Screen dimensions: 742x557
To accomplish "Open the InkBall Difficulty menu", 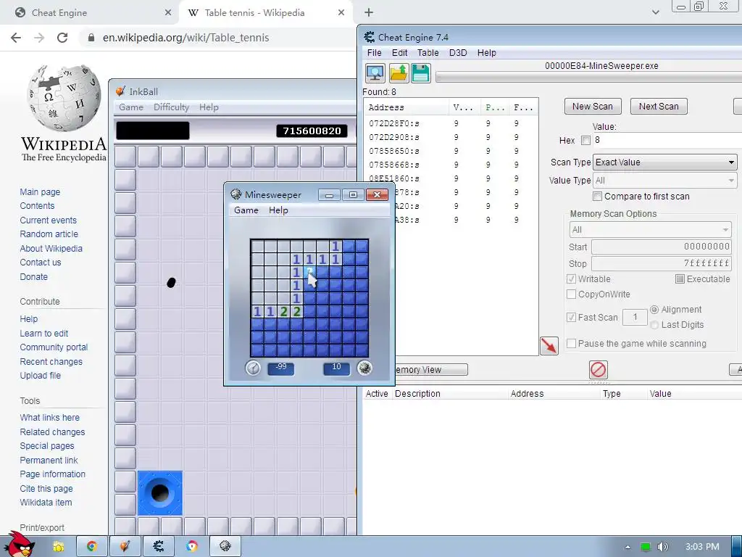I will [x=171, y=107].
